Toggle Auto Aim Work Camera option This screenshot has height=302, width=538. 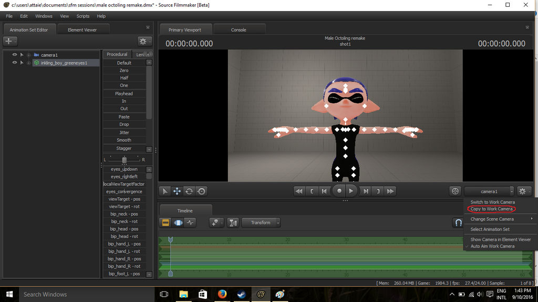point(492,246)
